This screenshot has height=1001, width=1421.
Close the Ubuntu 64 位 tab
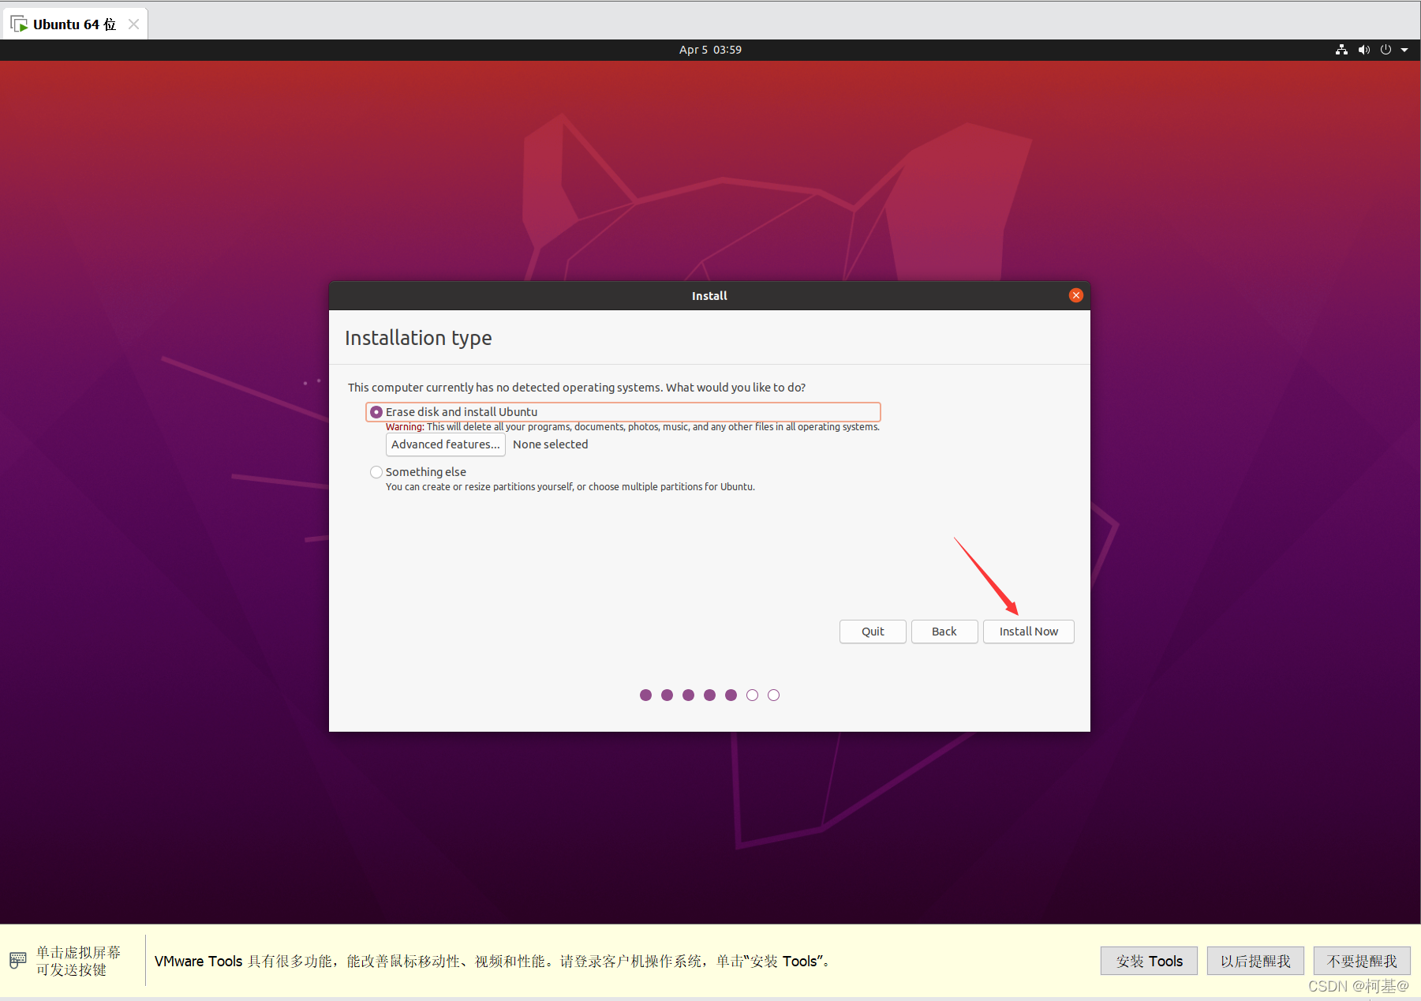point(133,24)
